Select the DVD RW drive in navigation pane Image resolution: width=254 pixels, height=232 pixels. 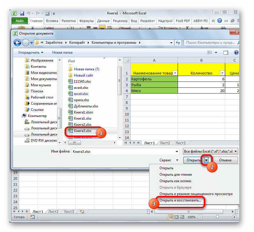41,140
